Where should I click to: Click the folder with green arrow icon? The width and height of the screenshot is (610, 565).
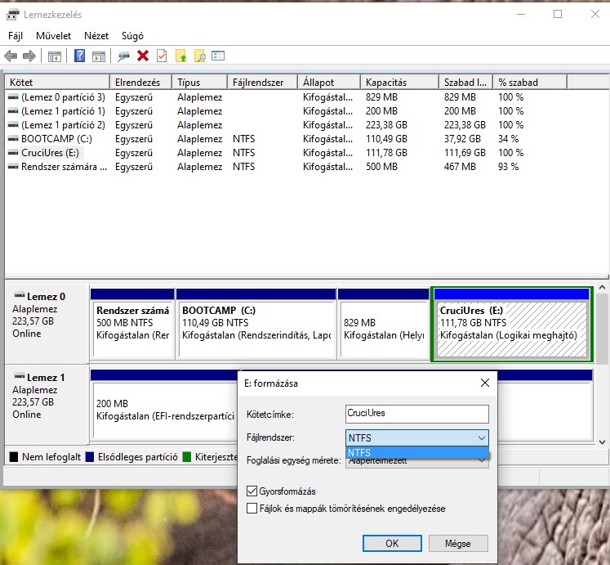pyautogui.click(x=181, y=56)
